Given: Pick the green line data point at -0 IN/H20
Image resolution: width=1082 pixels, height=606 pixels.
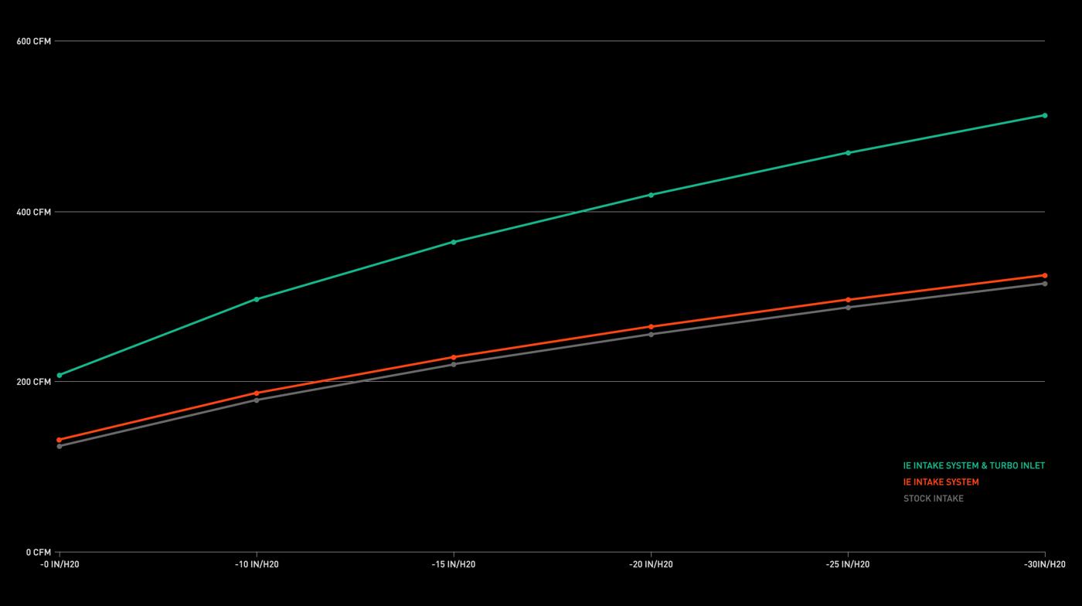Looking at the screenshot, I should pos(60,376).
